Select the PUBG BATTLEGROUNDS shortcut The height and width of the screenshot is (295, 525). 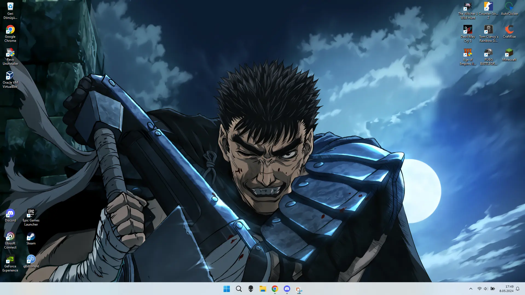click(488, 56)
